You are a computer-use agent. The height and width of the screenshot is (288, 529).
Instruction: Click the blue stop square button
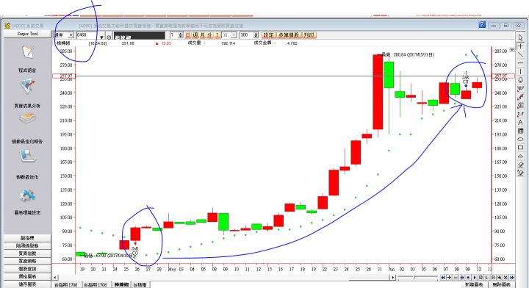[468, 278]
